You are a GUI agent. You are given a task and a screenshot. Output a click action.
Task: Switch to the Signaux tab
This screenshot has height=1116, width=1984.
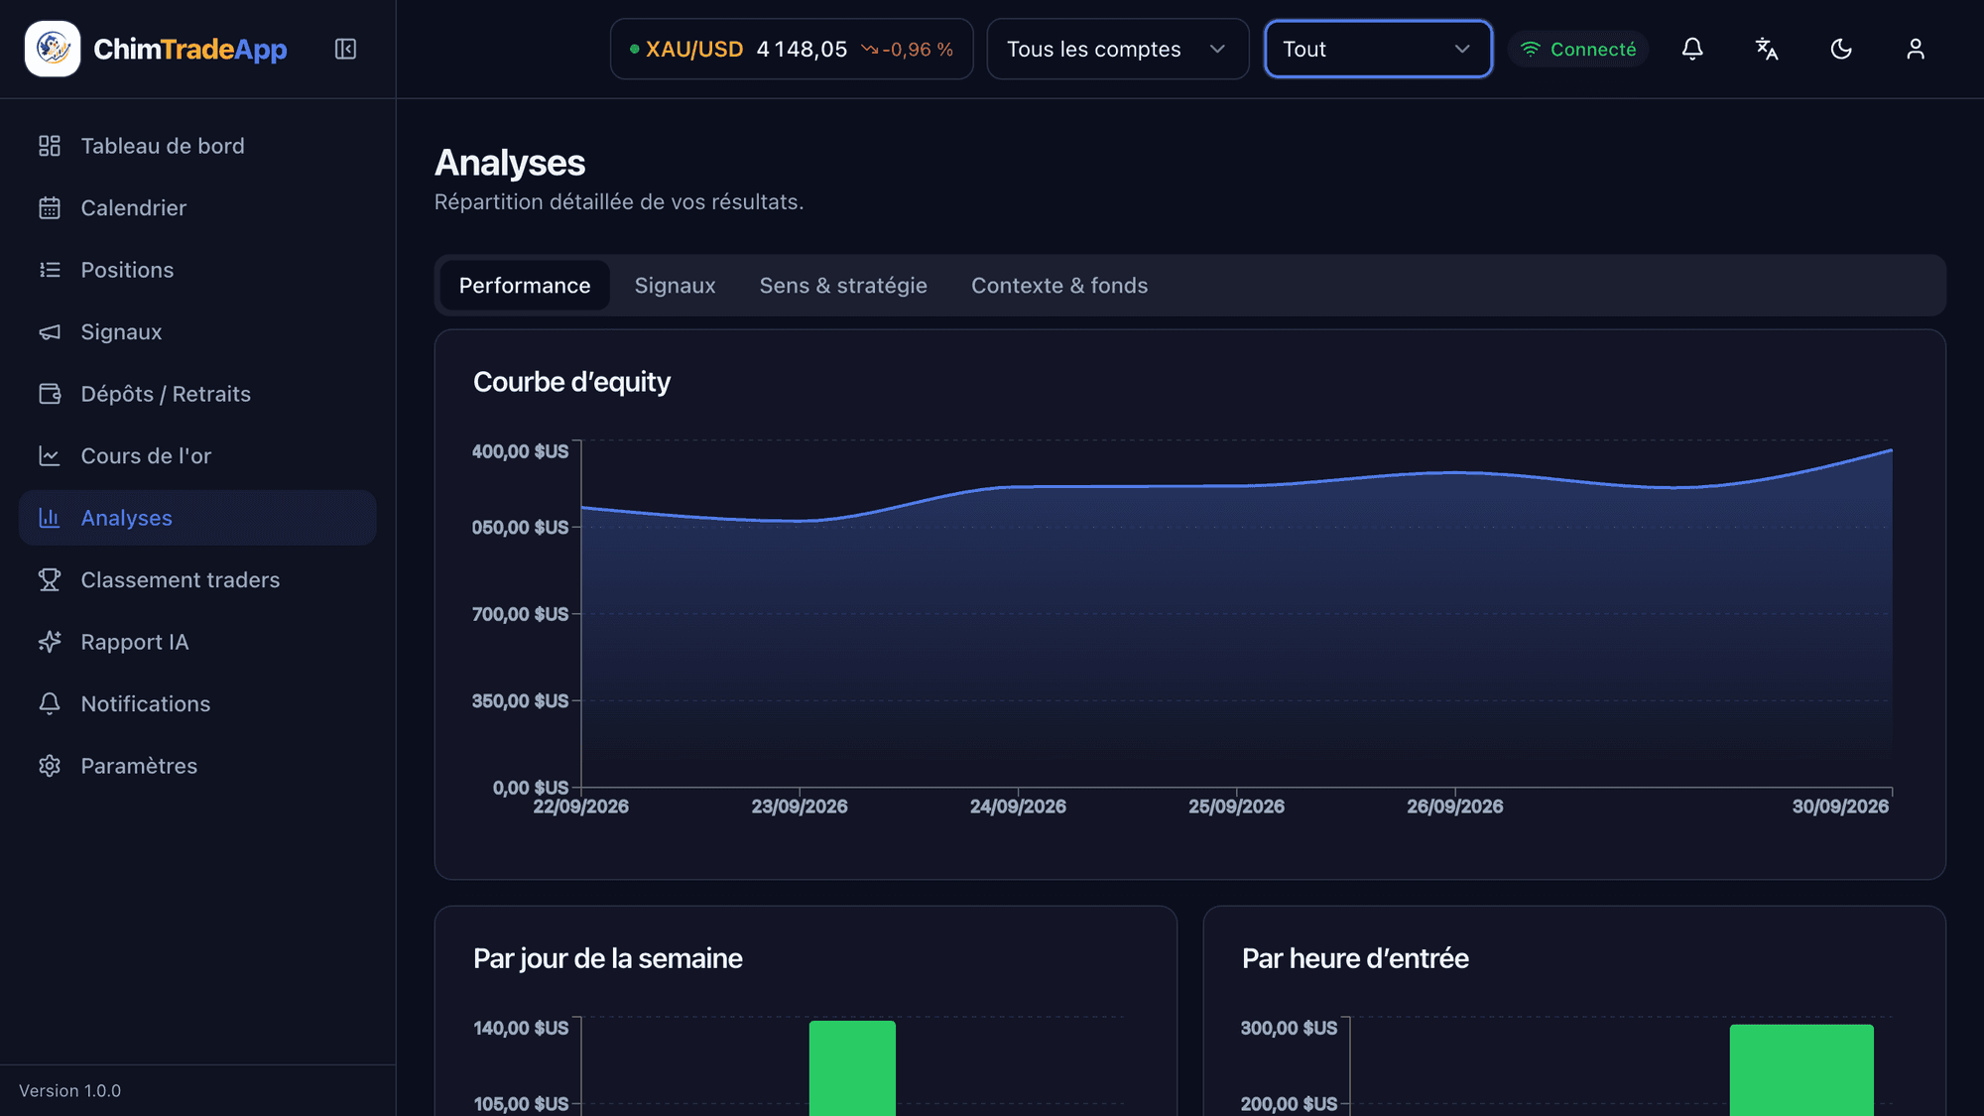pyautogui.click(x=675, y=286)
